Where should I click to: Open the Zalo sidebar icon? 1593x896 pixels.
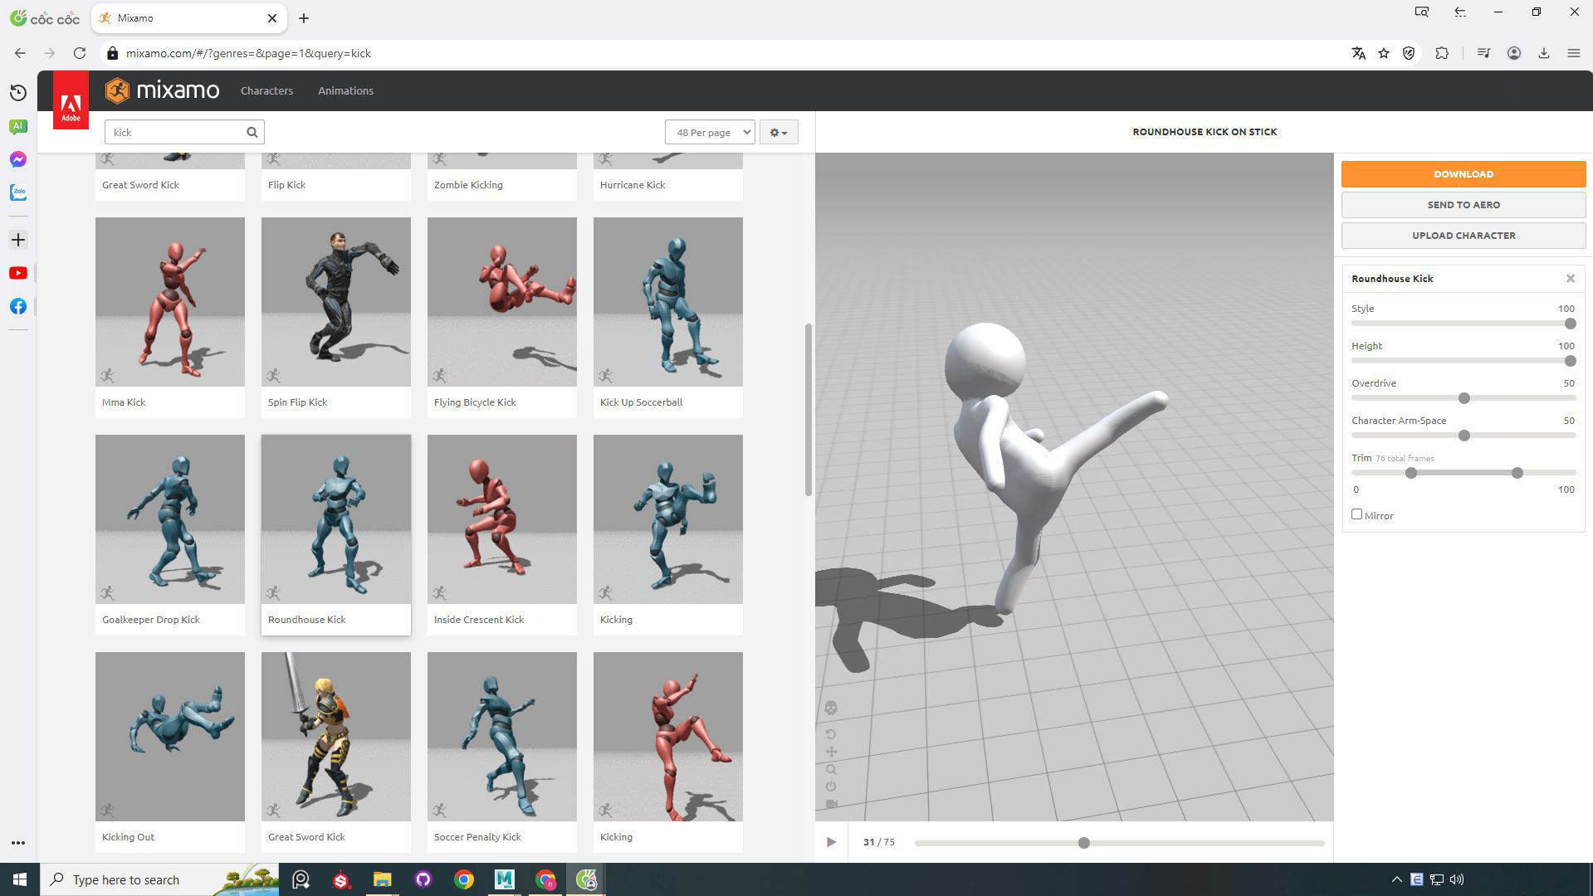point(18,192)
